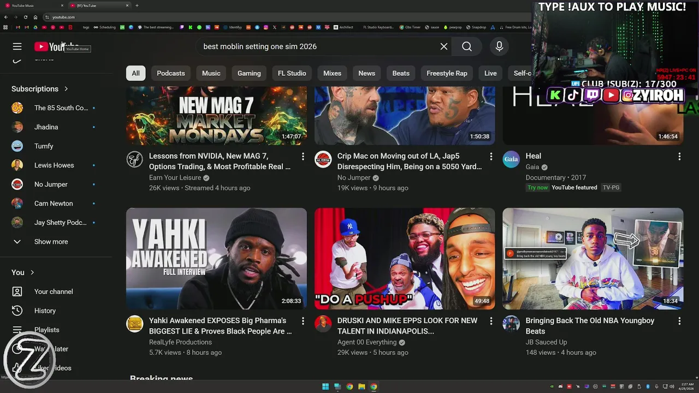Image resolution: width=699 pixels, height=393 pixels.
Task: Open Earn Your Leisure channel avatar
Action: click(135, 159)
